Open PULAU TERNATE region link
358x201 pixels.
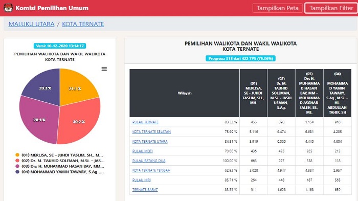[x=145, y=122]
